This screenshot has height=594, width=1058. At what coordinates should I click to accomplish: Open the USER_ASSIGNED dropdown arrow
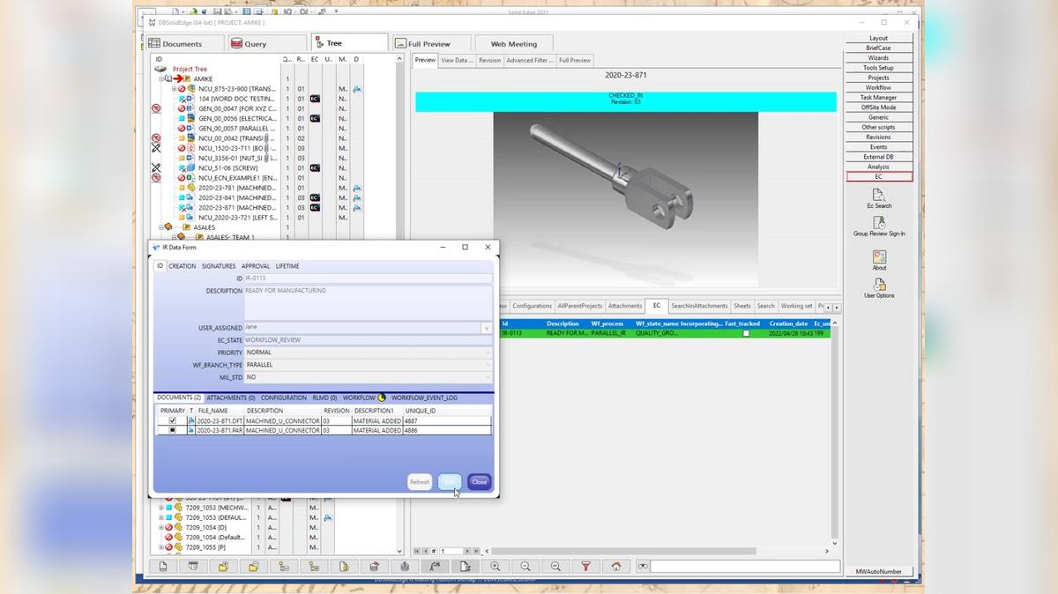click(x=486, y=328)
